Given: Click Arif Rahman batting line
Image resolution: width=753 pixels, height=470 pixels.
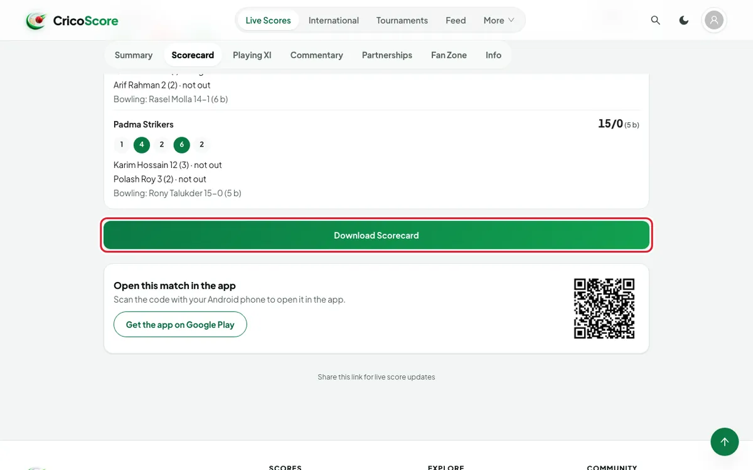Looking at the screenshot, I should point(162,85).
